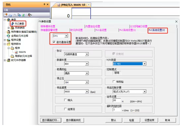
Task: Click the 显示画面预览 button
Action: [73, 120]
